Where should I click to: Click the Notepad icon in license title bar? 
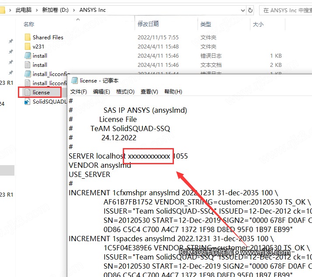(x=74, y=80)
